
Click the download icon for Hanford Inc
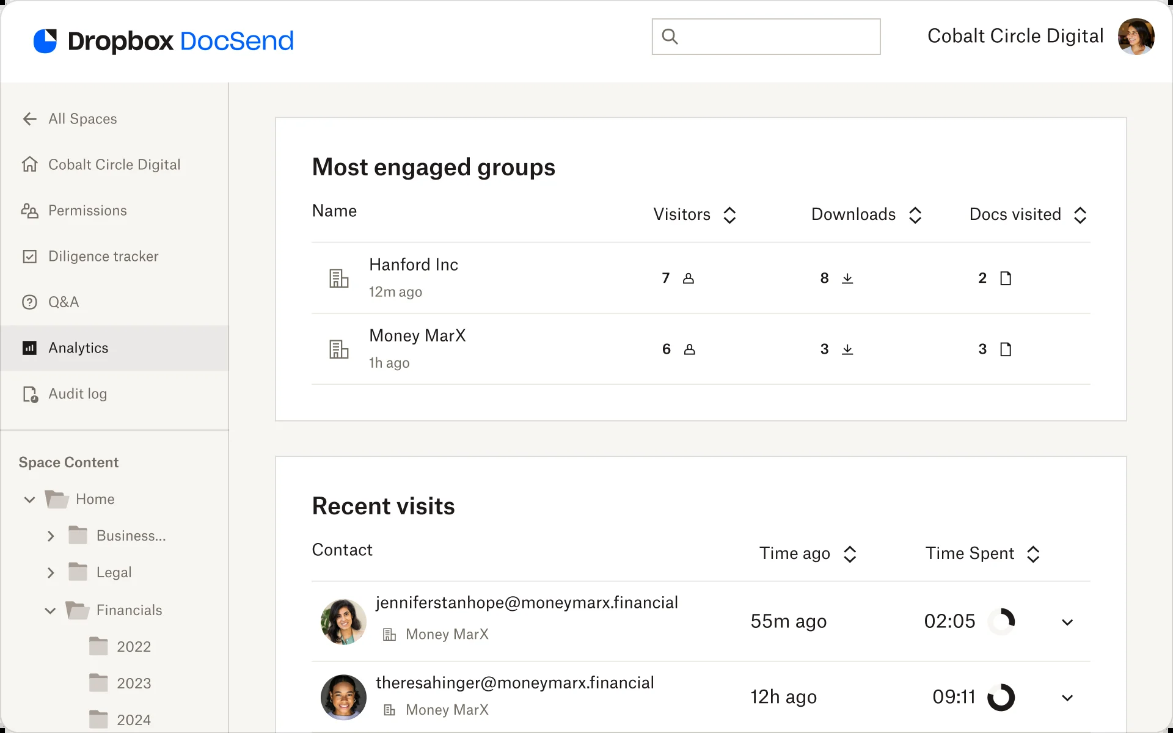(847, 279)
